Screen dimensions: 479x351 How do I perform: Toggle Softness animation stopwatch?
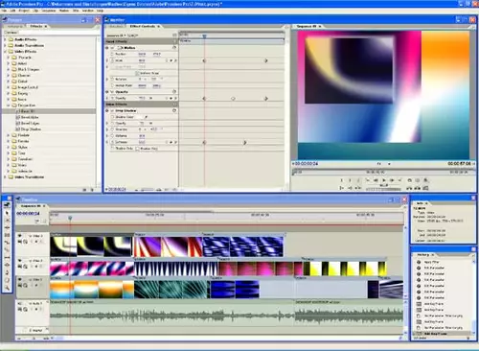click(112, 142)
